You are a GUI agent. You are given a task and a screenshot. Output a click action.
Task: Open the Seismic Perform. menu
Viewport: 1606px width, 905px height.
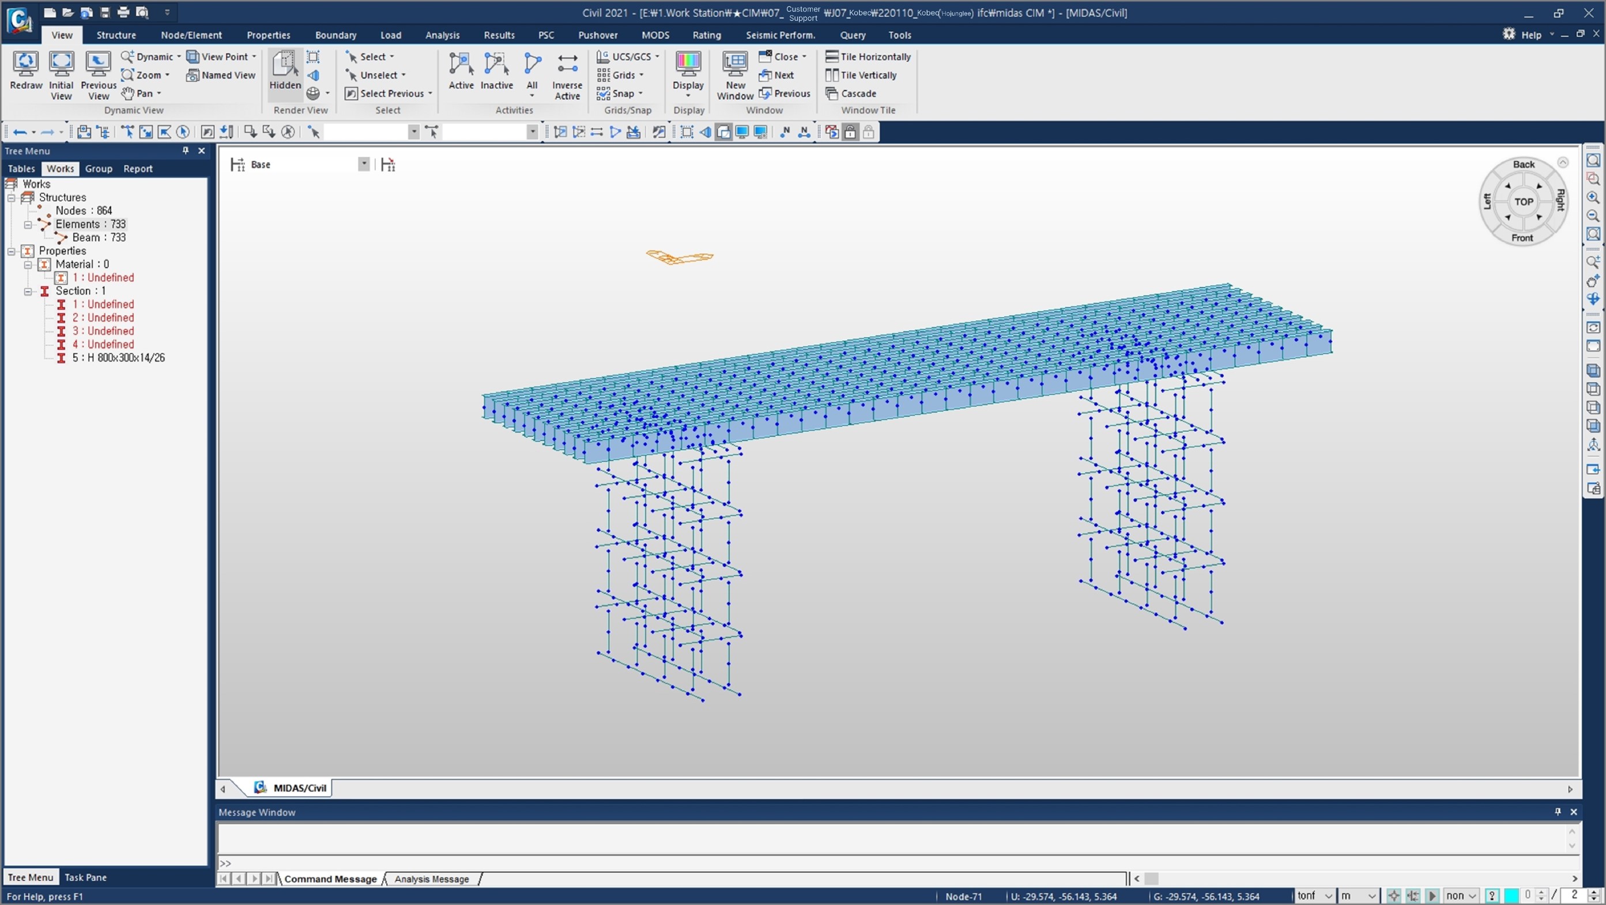(780, 35)
